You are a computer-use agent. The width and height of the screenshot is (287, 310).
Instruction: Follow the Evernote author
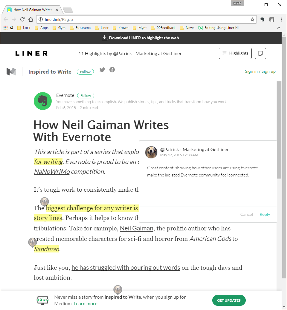point(86,96)
